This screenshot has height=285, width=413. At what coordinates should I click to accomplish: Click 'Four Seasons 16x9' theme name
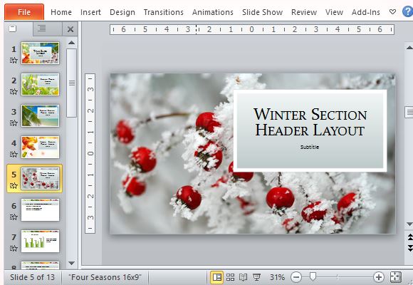click(105, 277)
